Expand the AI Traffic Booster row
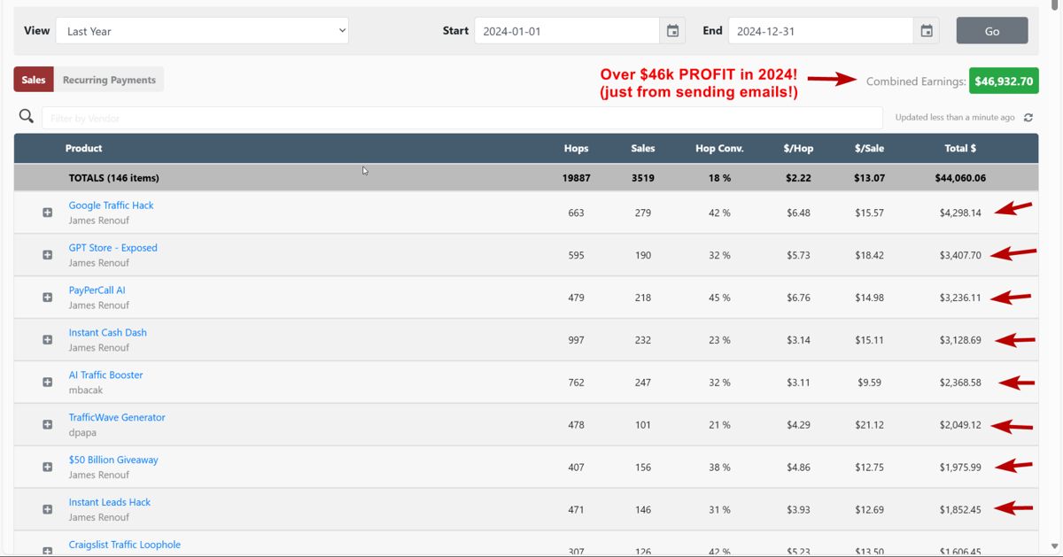This screenshot has height=557, width=1063. (48, 383)
